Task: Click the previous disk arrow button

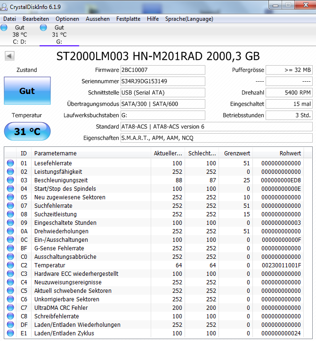Action: (x=9, y=56)
